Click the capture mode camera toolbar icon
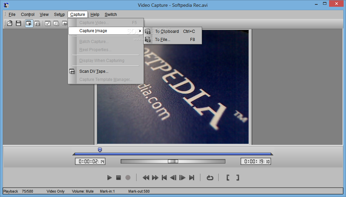Image resolution: width=346 pixels, height=197 pixels. pos(37,23)
